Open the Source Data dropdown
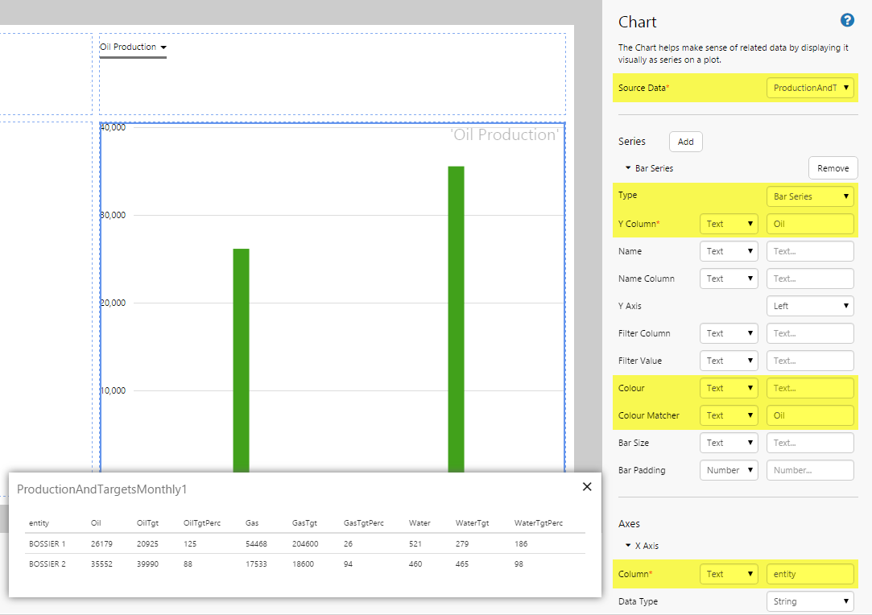The image size is (872, 615). pyautogui.click(x=809, y=88)
